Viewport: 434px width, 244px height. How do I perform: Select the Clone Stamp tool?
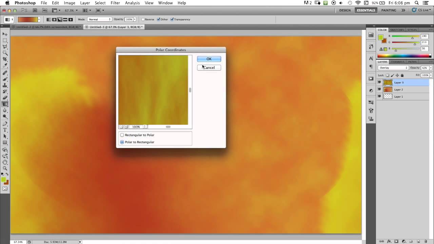point(5,85)
